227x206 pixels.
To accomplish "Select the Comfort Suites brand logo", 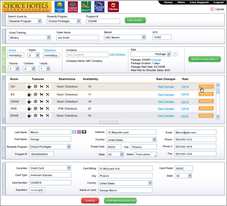I will (x=73, y=7).
